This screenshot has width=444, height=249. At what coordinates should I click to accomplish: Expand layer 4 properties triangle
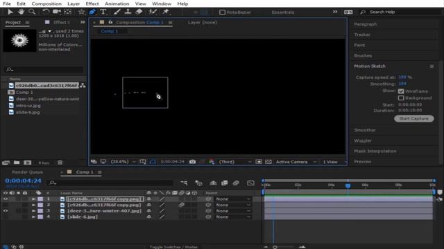(x=33, y=216)
